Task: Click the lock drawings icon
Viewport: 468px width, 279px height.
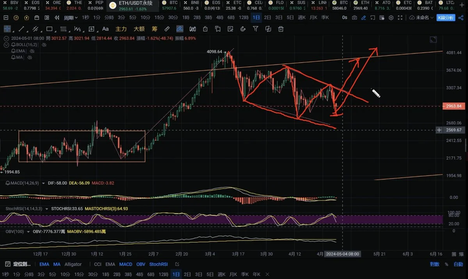Action: point(205,29)
